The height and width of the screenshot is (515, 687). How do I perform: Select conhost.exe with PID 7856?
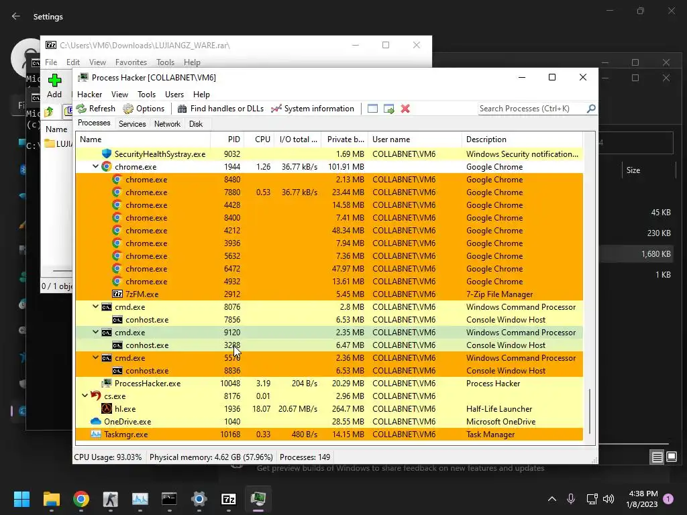[329, 319]
